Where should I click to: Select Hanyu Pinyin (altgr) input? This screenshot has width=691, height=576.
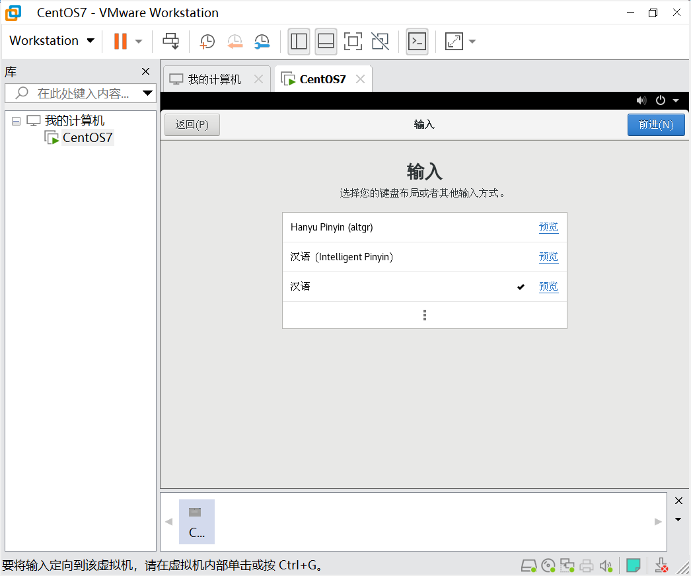click(424, 227)
